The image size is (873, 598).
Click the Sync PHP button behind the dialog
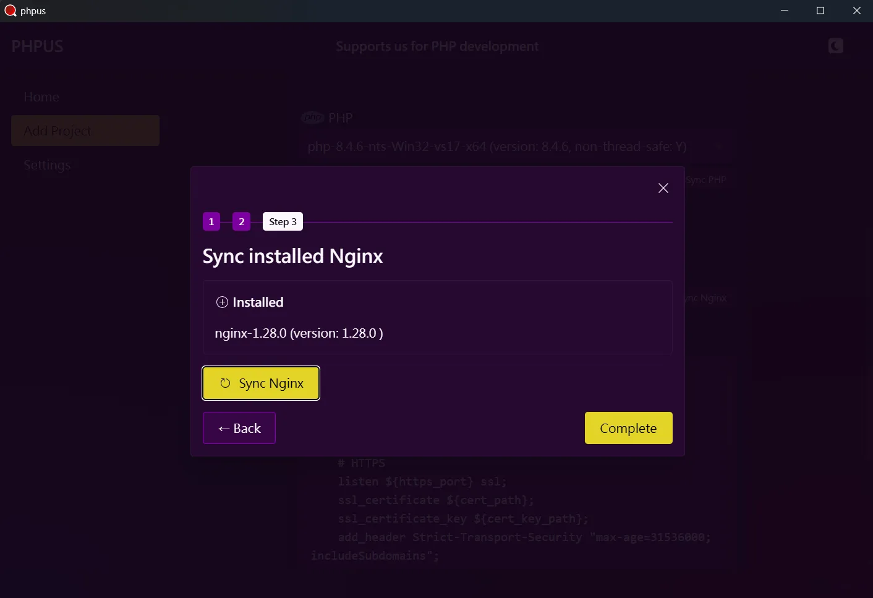pyautogui.click(x=705, y=180)
